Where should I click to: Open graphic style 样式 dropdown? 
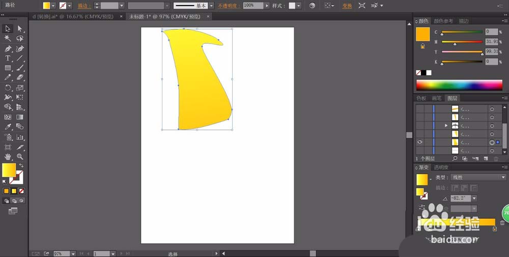pyautogui.click(x=298, y=6)
